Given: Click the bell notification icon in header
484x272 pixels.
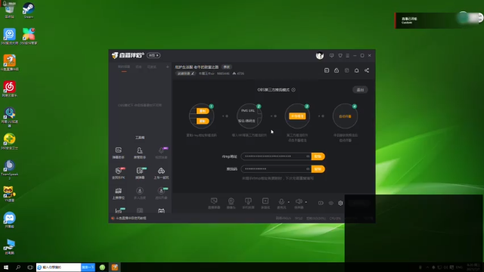Looking at the screenshot, I should point(356,70).
